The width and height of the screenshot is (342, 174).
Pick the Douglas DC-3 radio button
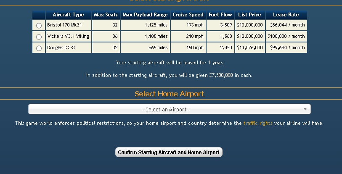click(x=39, y=48)
